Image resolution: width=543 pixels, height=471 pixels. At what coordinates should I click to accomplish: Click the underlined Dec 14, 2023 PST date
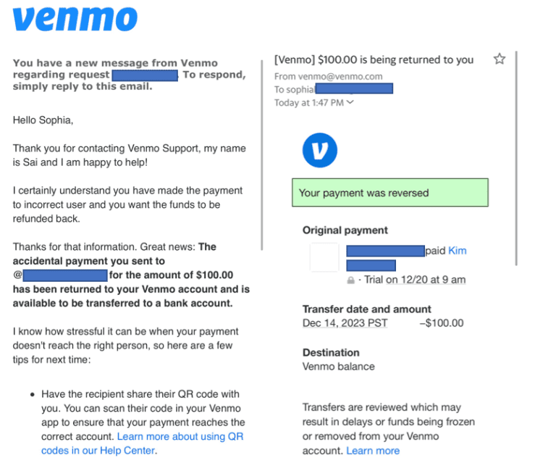point(345,323)
